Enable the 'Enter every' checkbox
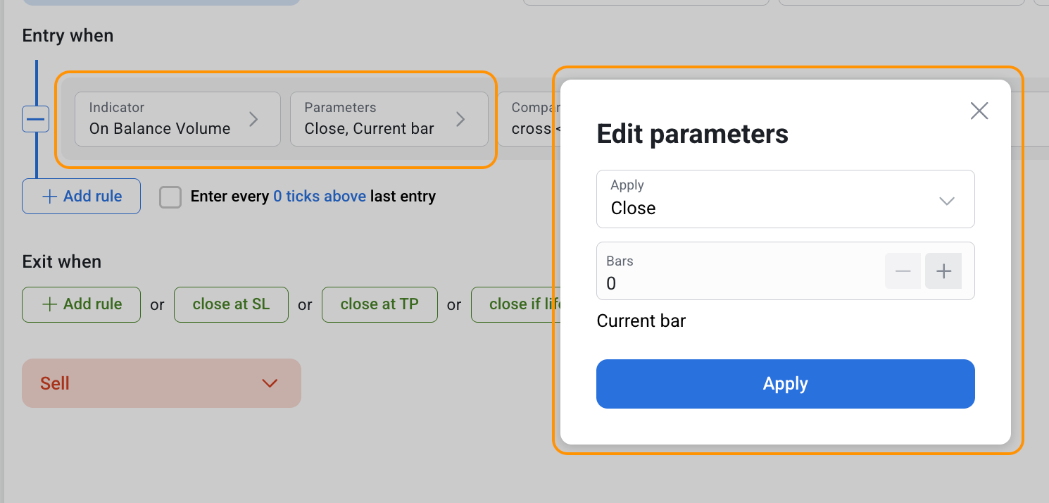 point(170,197)
